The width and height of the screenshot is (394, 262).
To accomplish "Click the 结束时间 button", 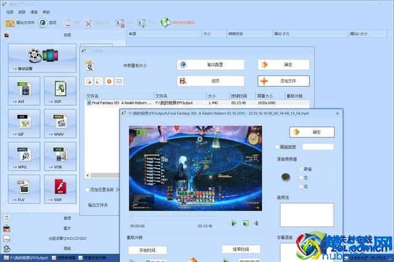I will pyautogui.click(x=241, y=249).
